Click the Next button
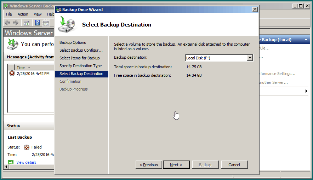 click(x=176, y=165)
